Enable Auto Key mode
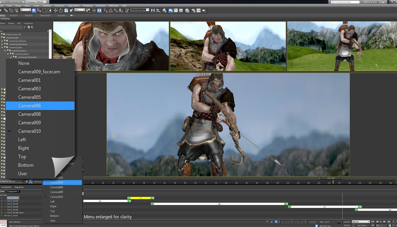 point(347,222)
